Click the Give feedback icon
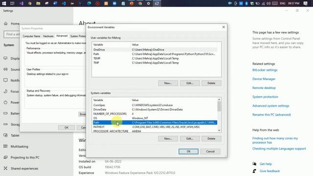The width and height of the screenshot is (313, 176). [x=254, y=171]
